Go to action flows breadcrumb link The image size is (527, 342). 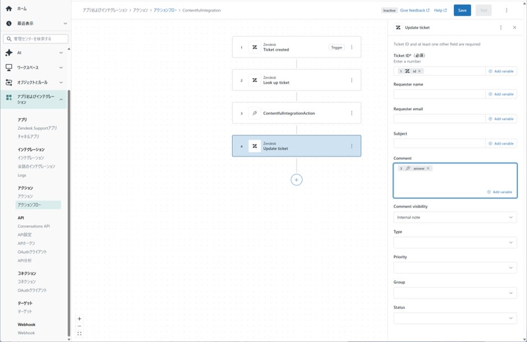[165, 10]
